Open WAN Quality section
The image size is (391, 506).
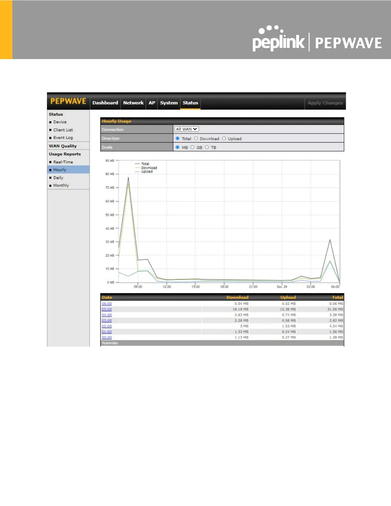point(63,146)
